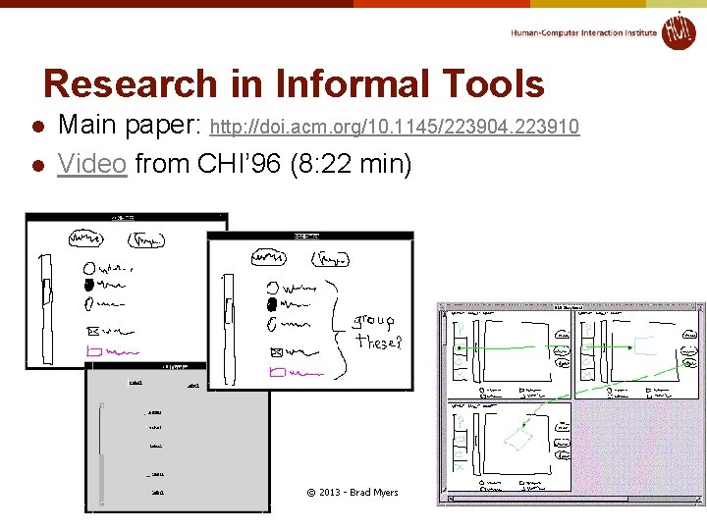Click the "Main paper:" bullet label

point(130,125)
